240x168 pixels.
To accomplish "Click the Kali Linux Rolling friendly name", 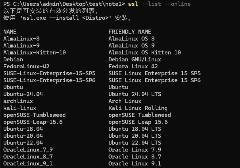I will click(x=138, y=108).
